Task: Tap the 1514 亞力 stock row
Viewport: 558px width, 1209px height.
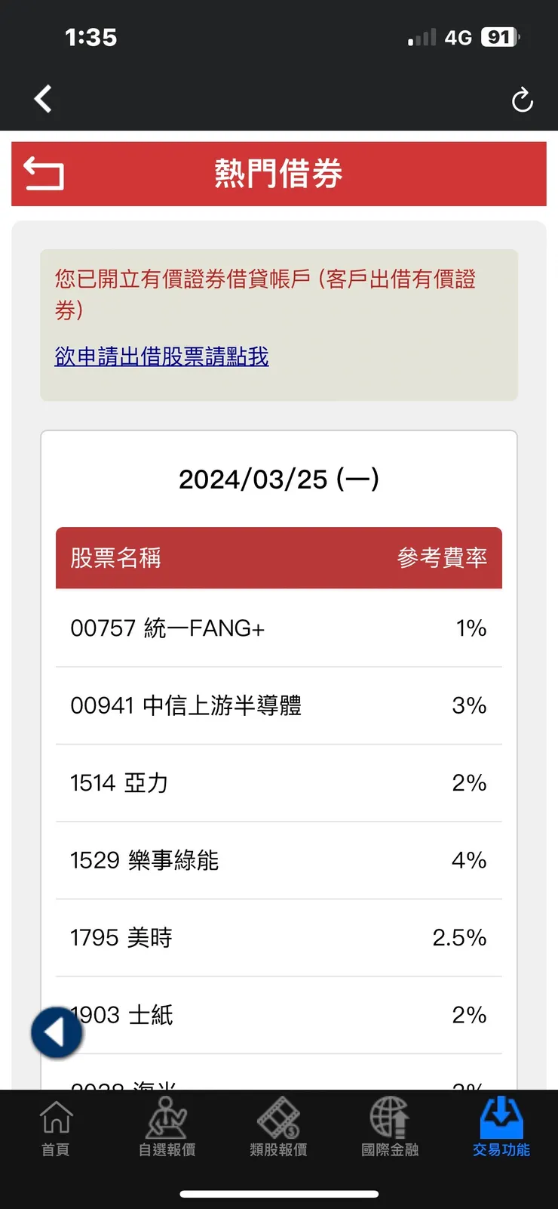Action: click(x=278, y=783)
